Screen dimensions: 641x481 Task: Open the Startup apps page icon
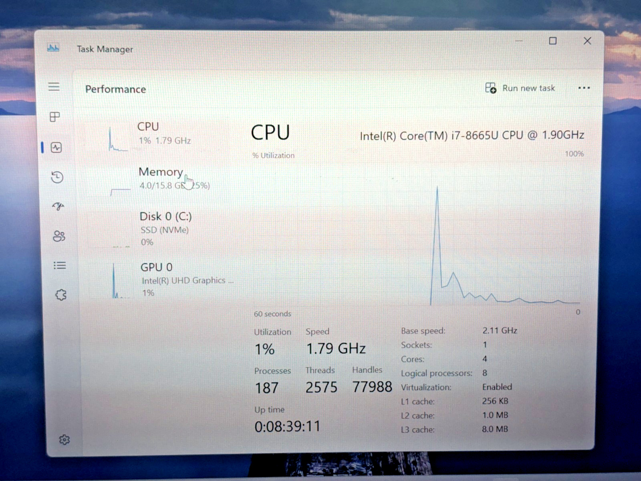[x=58, y=206]
